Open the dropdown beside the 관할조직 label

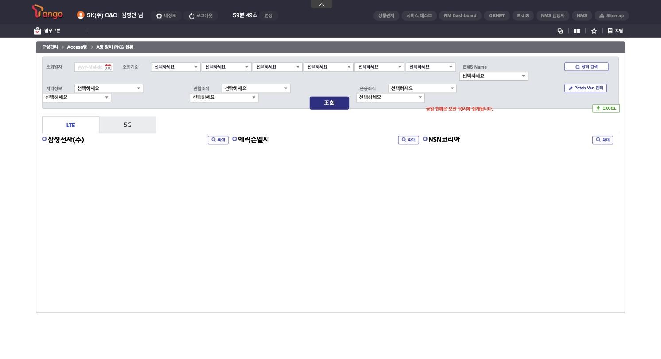click(x=256, y=88)
